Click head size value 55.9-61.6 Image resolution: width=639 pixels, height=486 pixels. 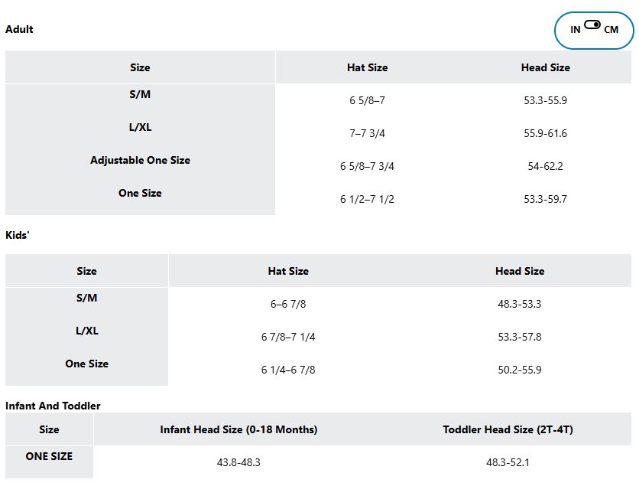(545, 133)
